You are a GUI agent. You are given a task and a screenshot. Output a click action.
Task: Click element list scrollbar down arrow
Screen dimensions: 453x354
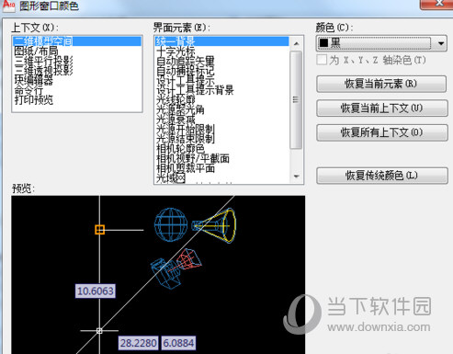click(x=296, y=177)
